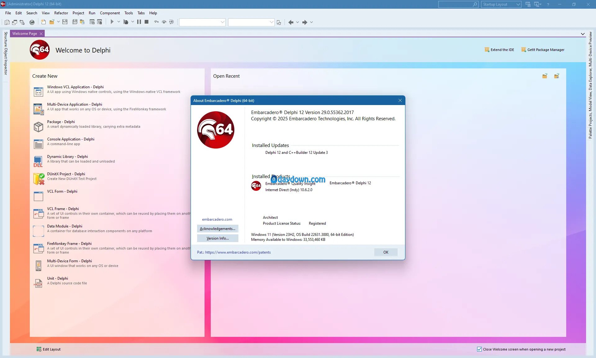Click the Open Project toolbar icon
The height and width of the screenshot is (358, 596).
82,22
